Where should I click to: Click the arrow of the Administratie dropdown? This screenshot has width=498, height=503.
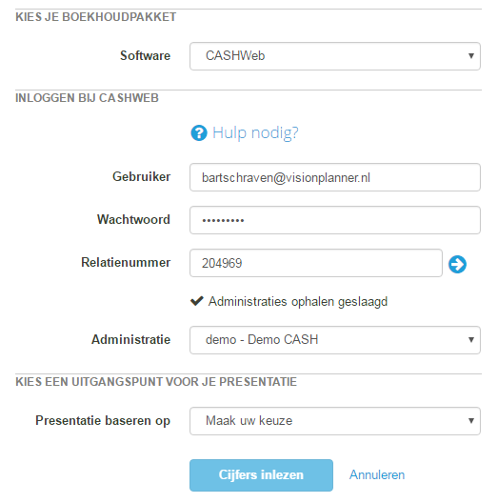point(470,340)
